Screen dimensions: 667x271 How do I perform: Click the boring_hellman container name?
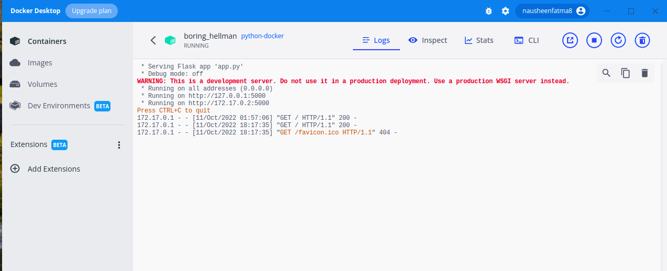click(x=209, y=36)
